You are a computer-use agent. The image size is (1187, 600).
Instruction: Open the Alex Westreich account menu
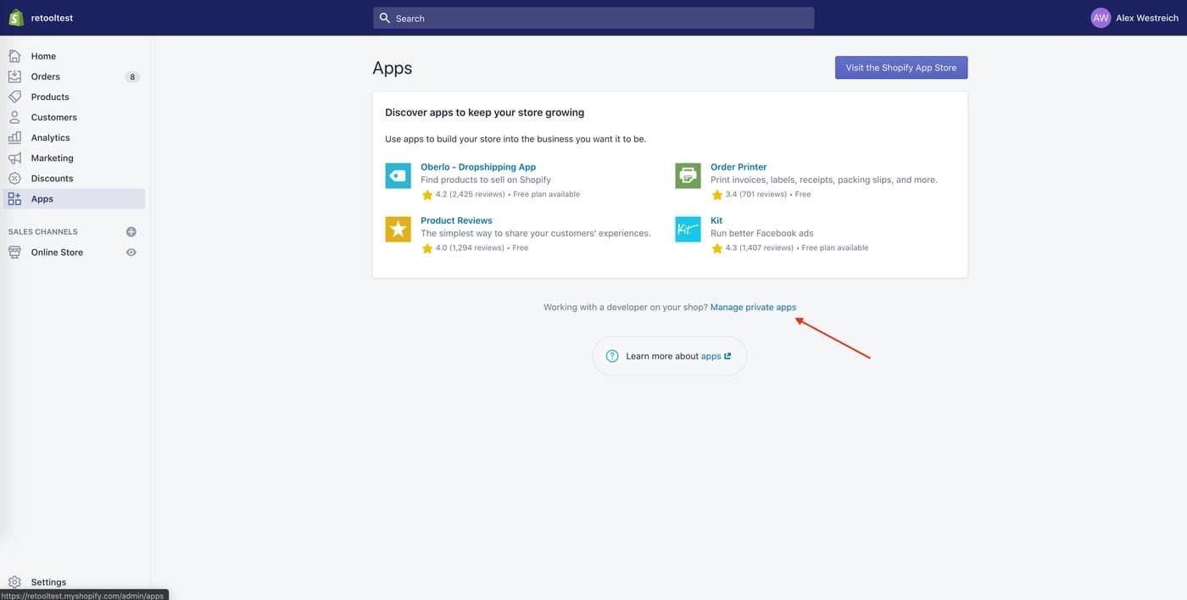click(1146, 18)
